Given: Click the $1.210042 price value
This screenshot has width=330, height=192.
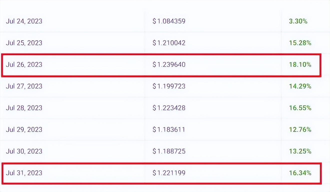Looking at the screenshot, I should click(169, 43).
